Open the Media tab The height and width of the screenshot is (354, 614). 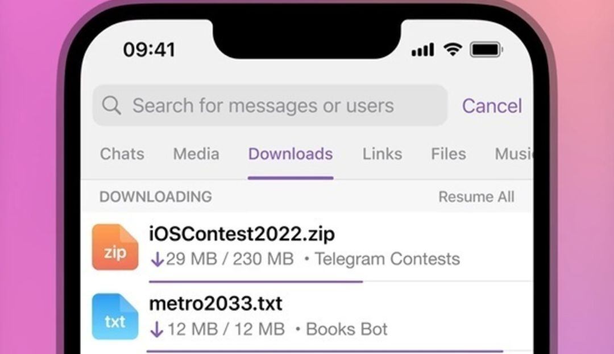pos(195,154)
